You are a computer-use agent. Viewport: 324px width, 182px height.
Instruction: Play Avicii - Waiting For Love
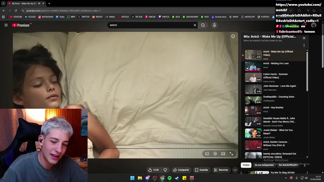[273, 66]
